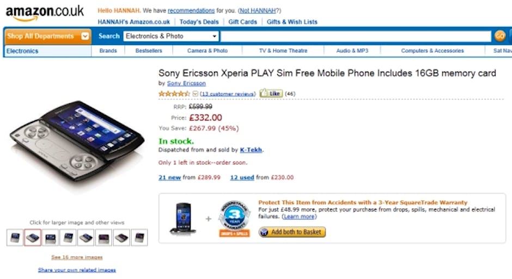This screenshot has width=512, height=279.
Task: Open the Camera & Photo category tab
Action: tap(207, 51)
